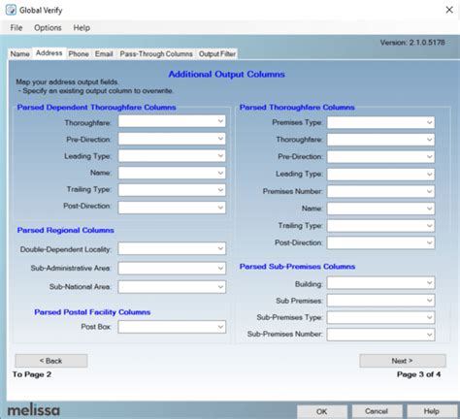Open the Premises Type dropdown
Image resolution: width=460 pixels, height=419 pixels.
(x=380, y=122)
